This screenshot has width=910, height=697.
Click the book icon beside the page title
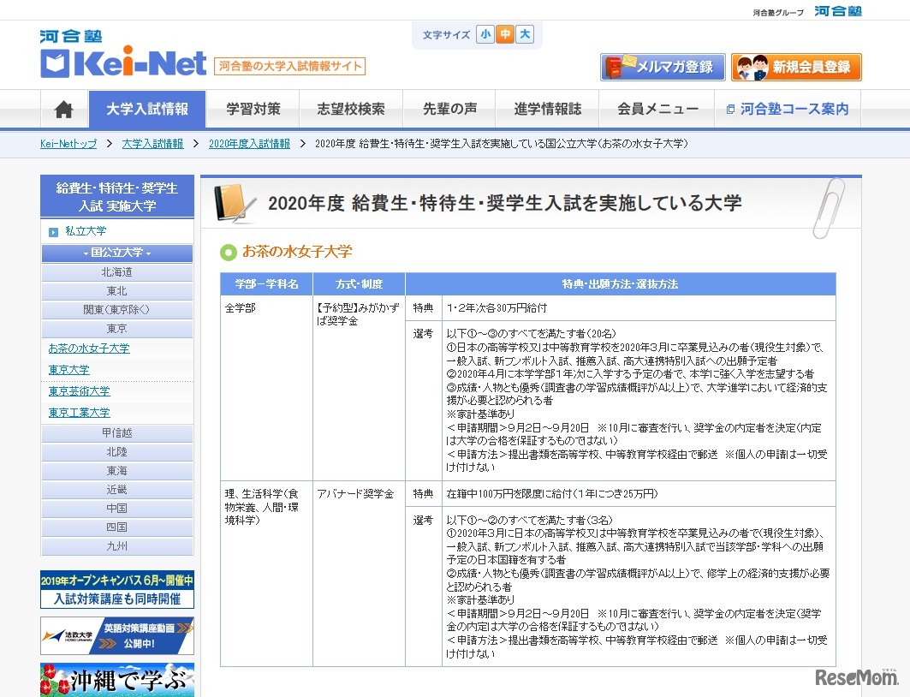click(233, 201)
